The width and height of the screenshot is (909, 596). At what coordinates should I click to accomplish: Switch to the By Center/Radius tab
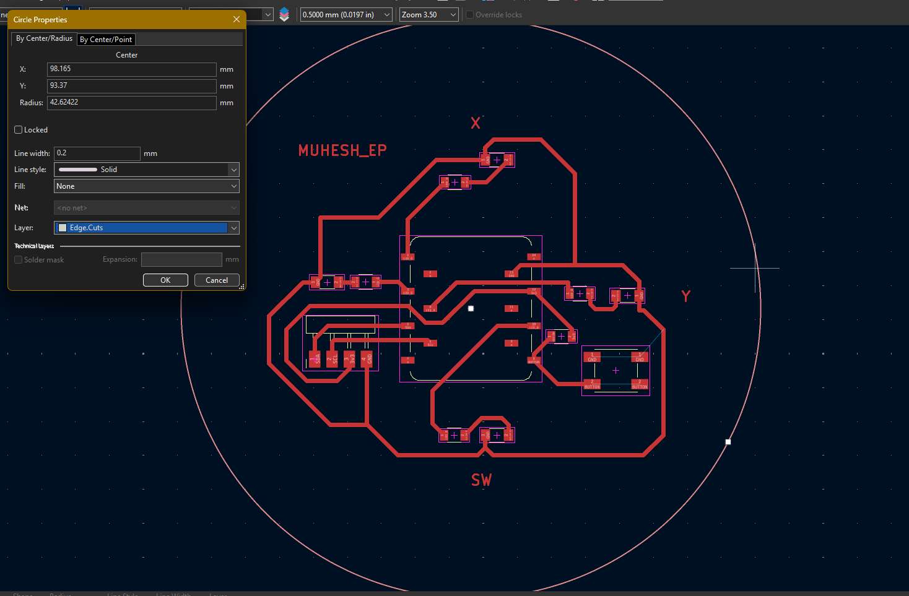click(44, 38)
